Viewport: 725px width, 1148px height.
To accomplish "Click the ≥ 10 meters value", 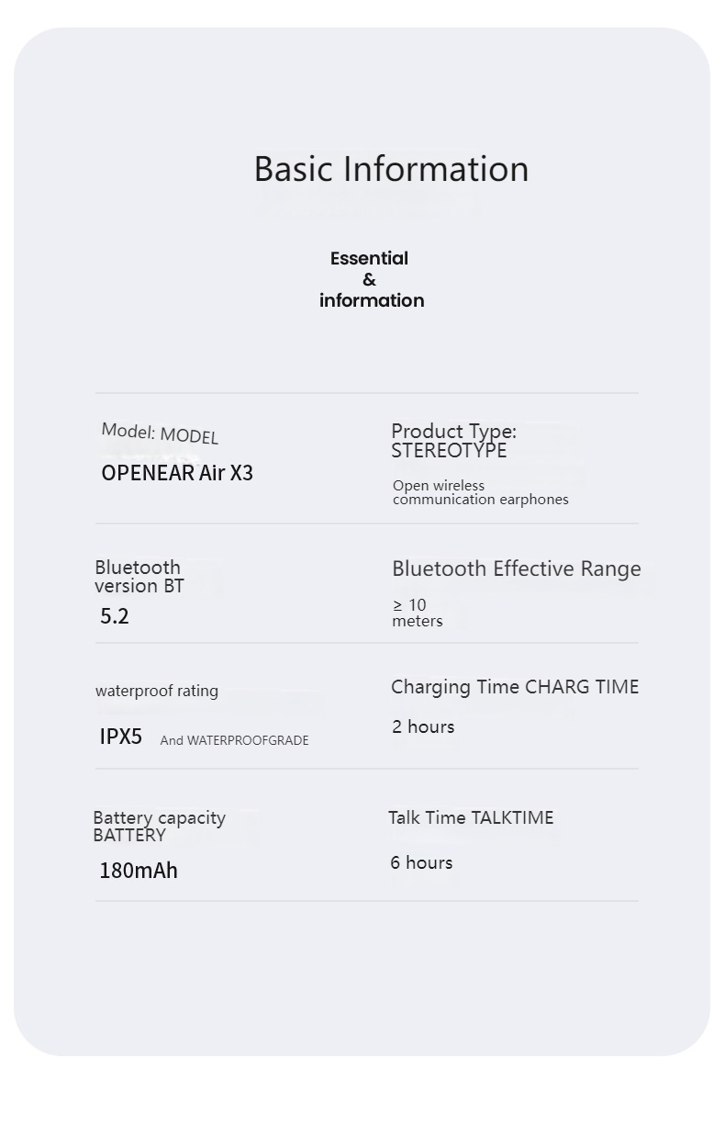I will click(417, 613).
